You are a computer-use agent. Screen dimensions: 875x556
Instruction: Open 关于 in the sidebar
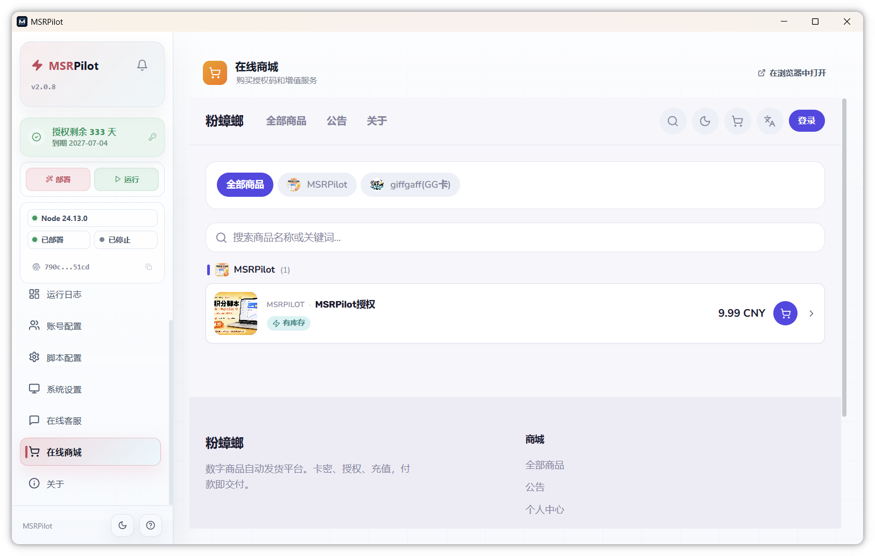(x=90, y=484)
